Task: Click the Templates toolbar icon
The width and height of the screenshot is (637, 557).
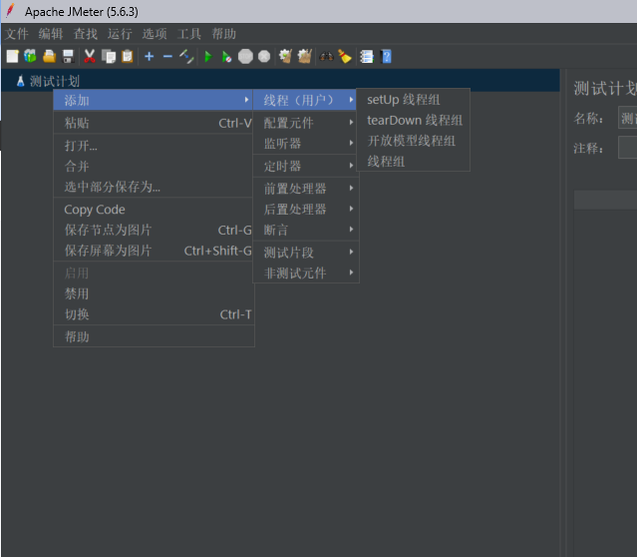Action: click(30, 57)
